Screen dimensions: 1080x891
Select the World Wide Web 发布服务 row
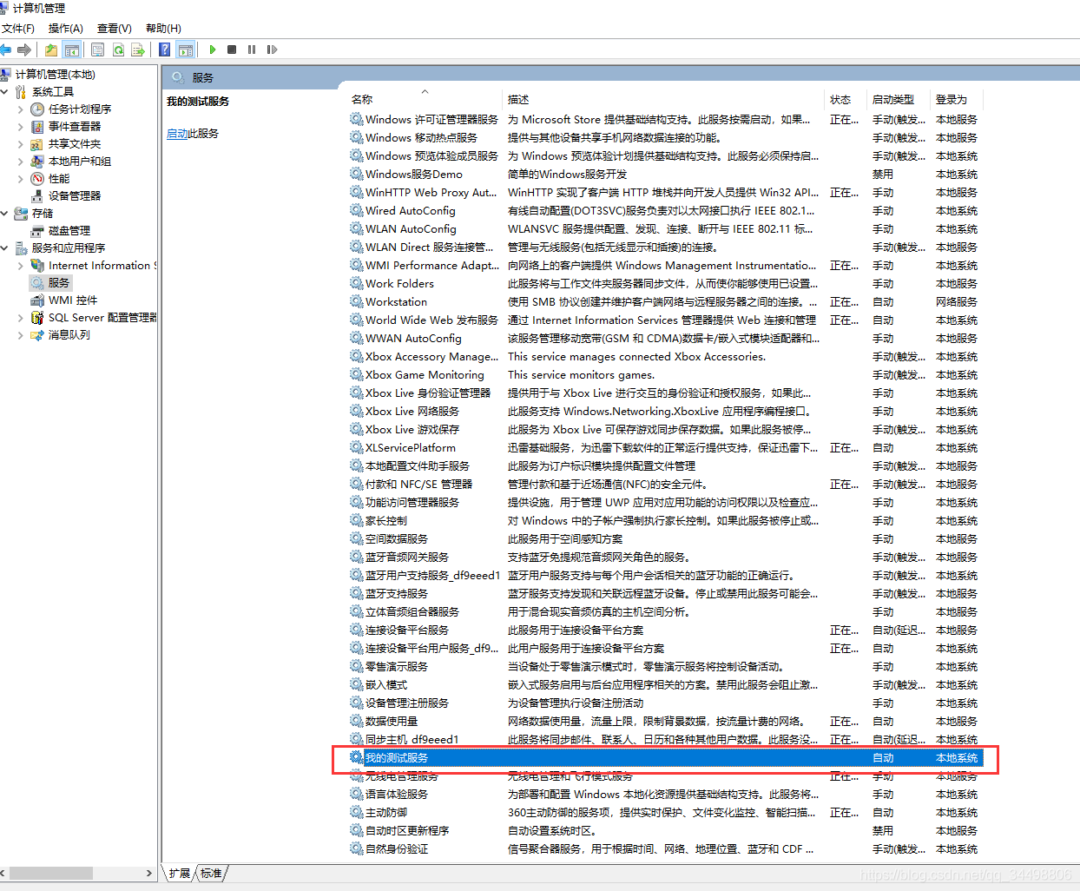pyautogui.click(x=665, y=320)
